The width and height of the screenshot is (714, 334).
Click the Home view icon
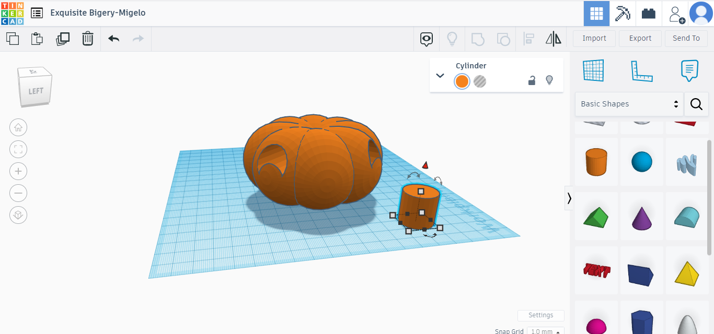tap(18, 127)
